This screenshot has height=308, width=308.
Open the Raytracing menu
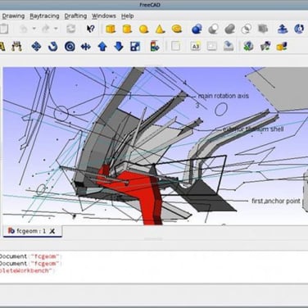(x=44, y=16)
